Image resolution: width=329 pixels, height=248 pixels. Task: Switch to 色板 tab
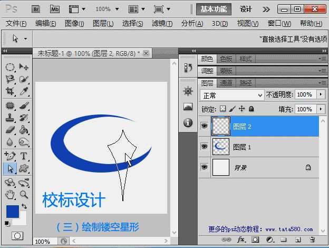coord(226,59)
